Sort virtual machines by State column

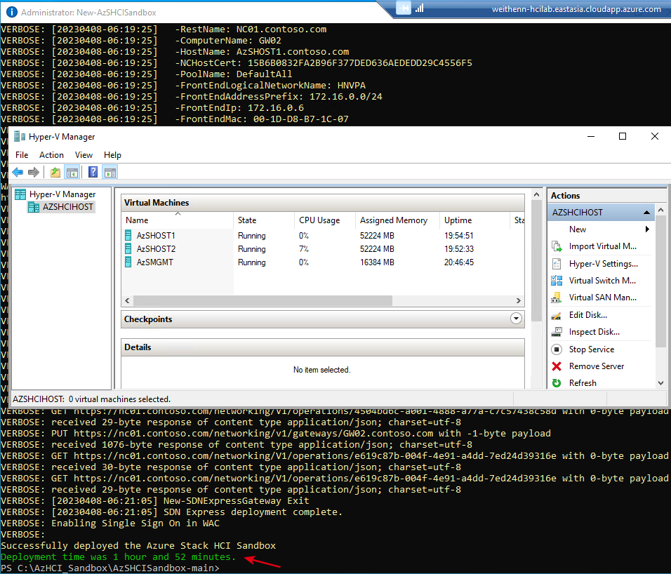(264, 220)
